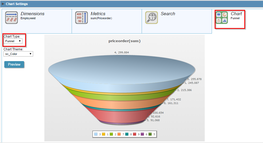Switch to the Dimensions tab
The image size is (263, 143).
point(33,14)
